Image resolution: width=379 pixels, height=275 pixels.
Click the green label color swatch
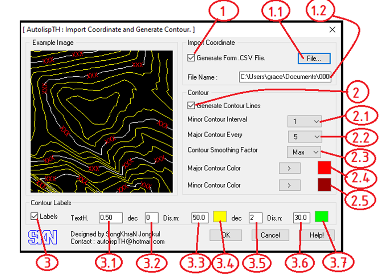[x=322, y=216]
